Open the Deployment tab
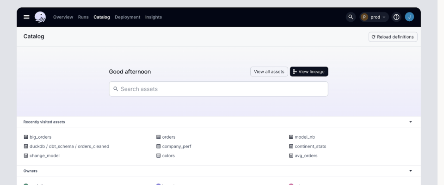The image size is (444, 185). click(127, 17)
